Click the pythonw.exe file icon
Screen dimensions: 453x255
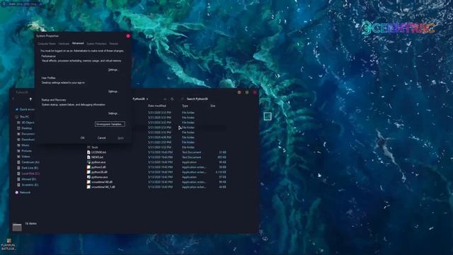pyautogui.click(x=88, y=177)
